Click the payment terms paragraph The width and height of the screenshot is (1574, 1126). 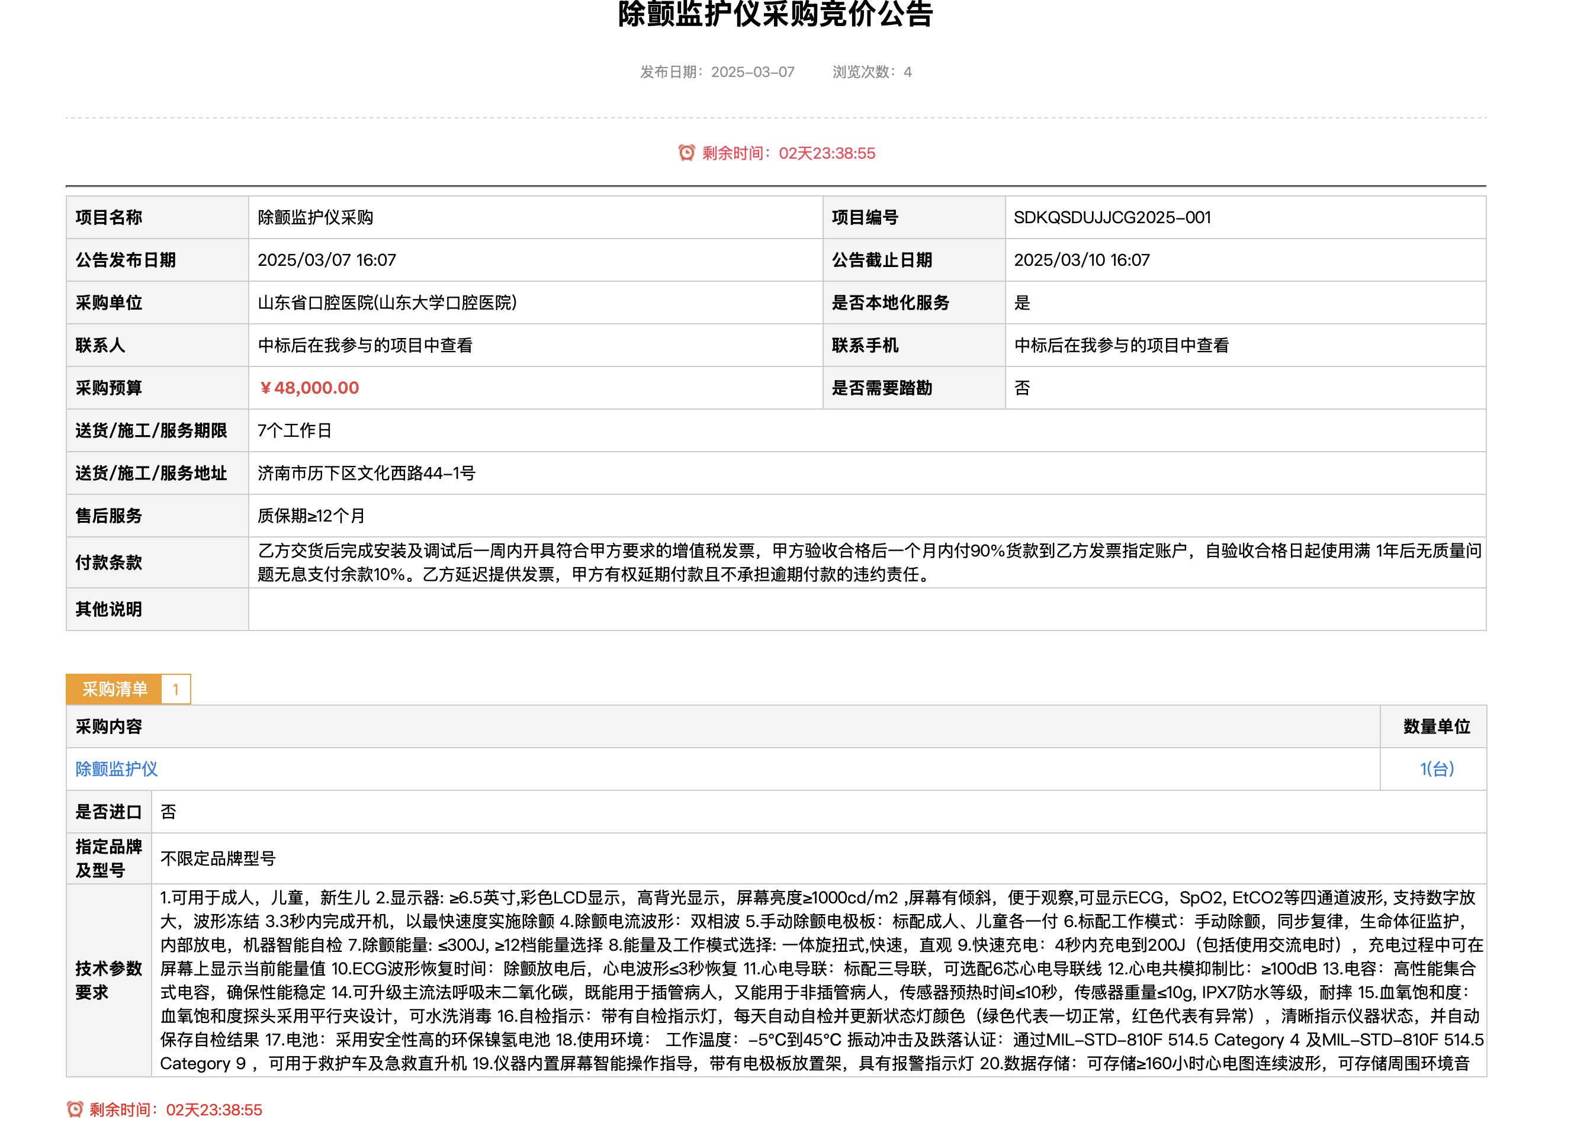pyautogui.click(x=869, y=562)
